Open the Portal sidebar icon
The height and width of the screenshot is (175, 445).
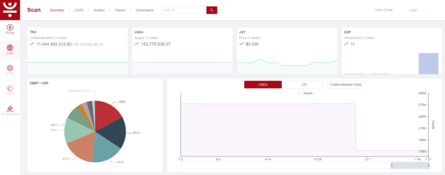[10, 27]
